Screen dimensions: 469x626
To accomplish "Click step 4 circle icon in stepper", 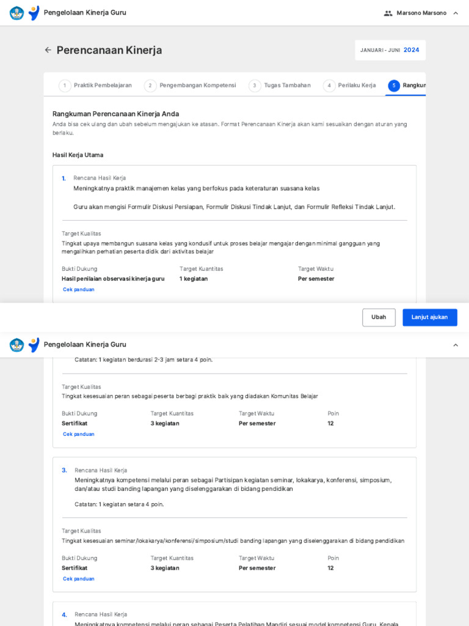I will pos(329,86).
